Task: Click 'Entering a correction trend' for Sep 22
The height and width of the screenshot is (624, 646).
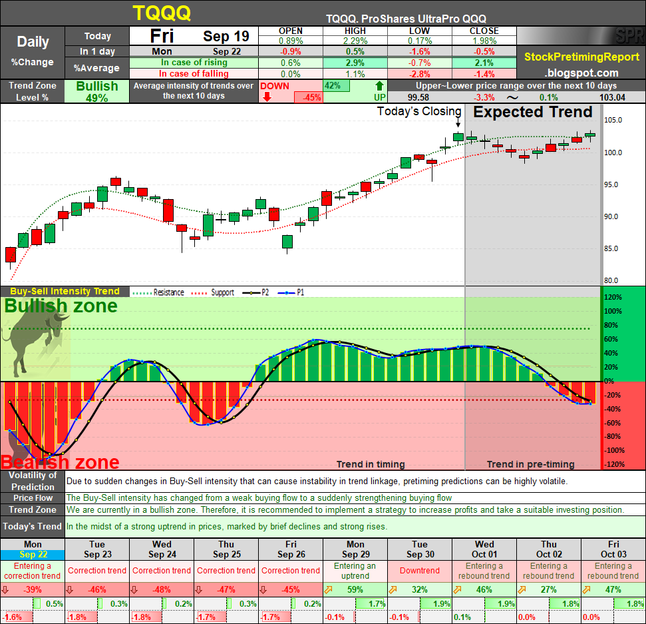Action: click(x=33, y=571)
